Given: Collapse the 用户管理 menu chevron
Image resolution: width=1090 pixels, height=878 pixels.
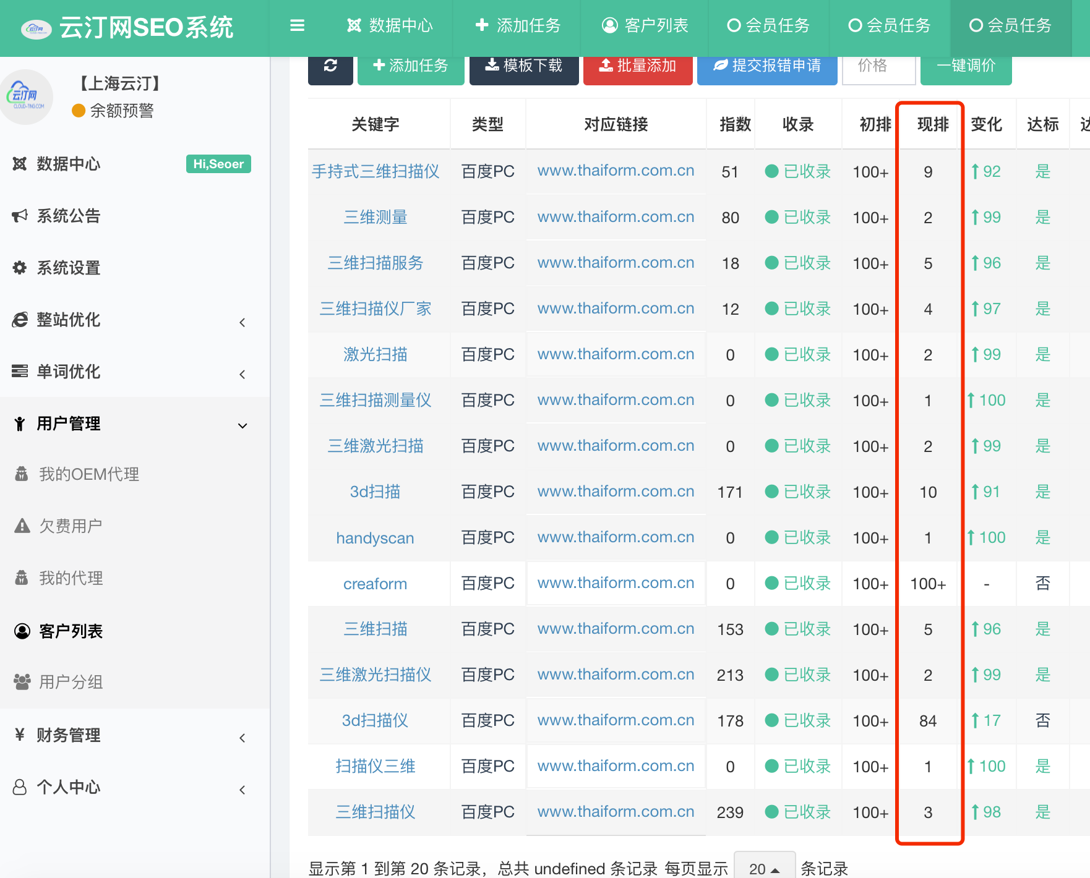Looking at the screenshot, I should point(242,426).
